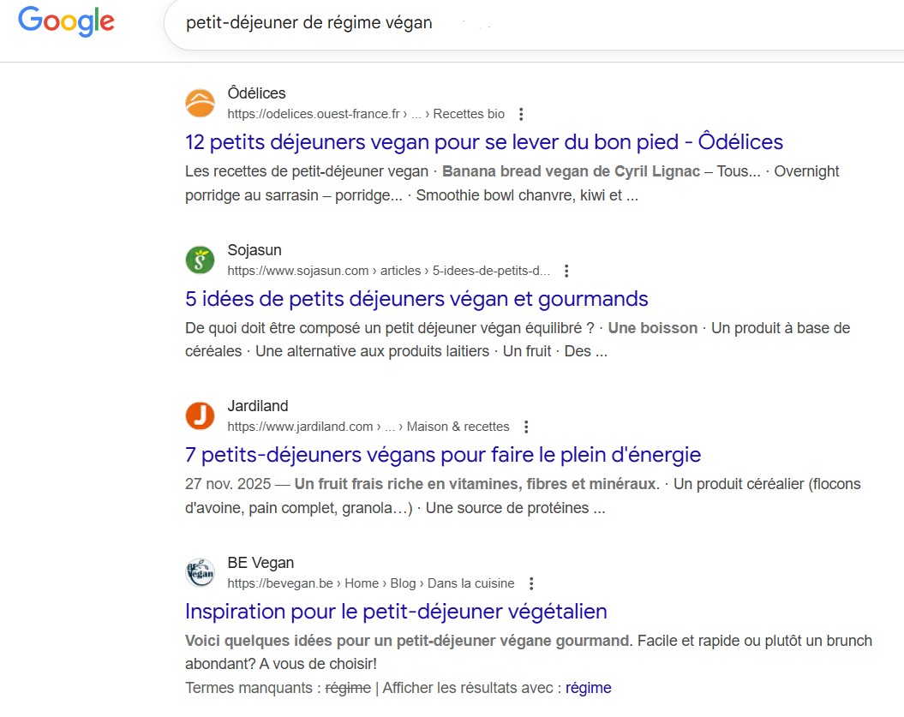Open the BE Vegan 'Inspiration pour le petit-déjeuner végétalien' result
Image resolution: width=904 pixels, height=717 pixels.
point(396,611)
